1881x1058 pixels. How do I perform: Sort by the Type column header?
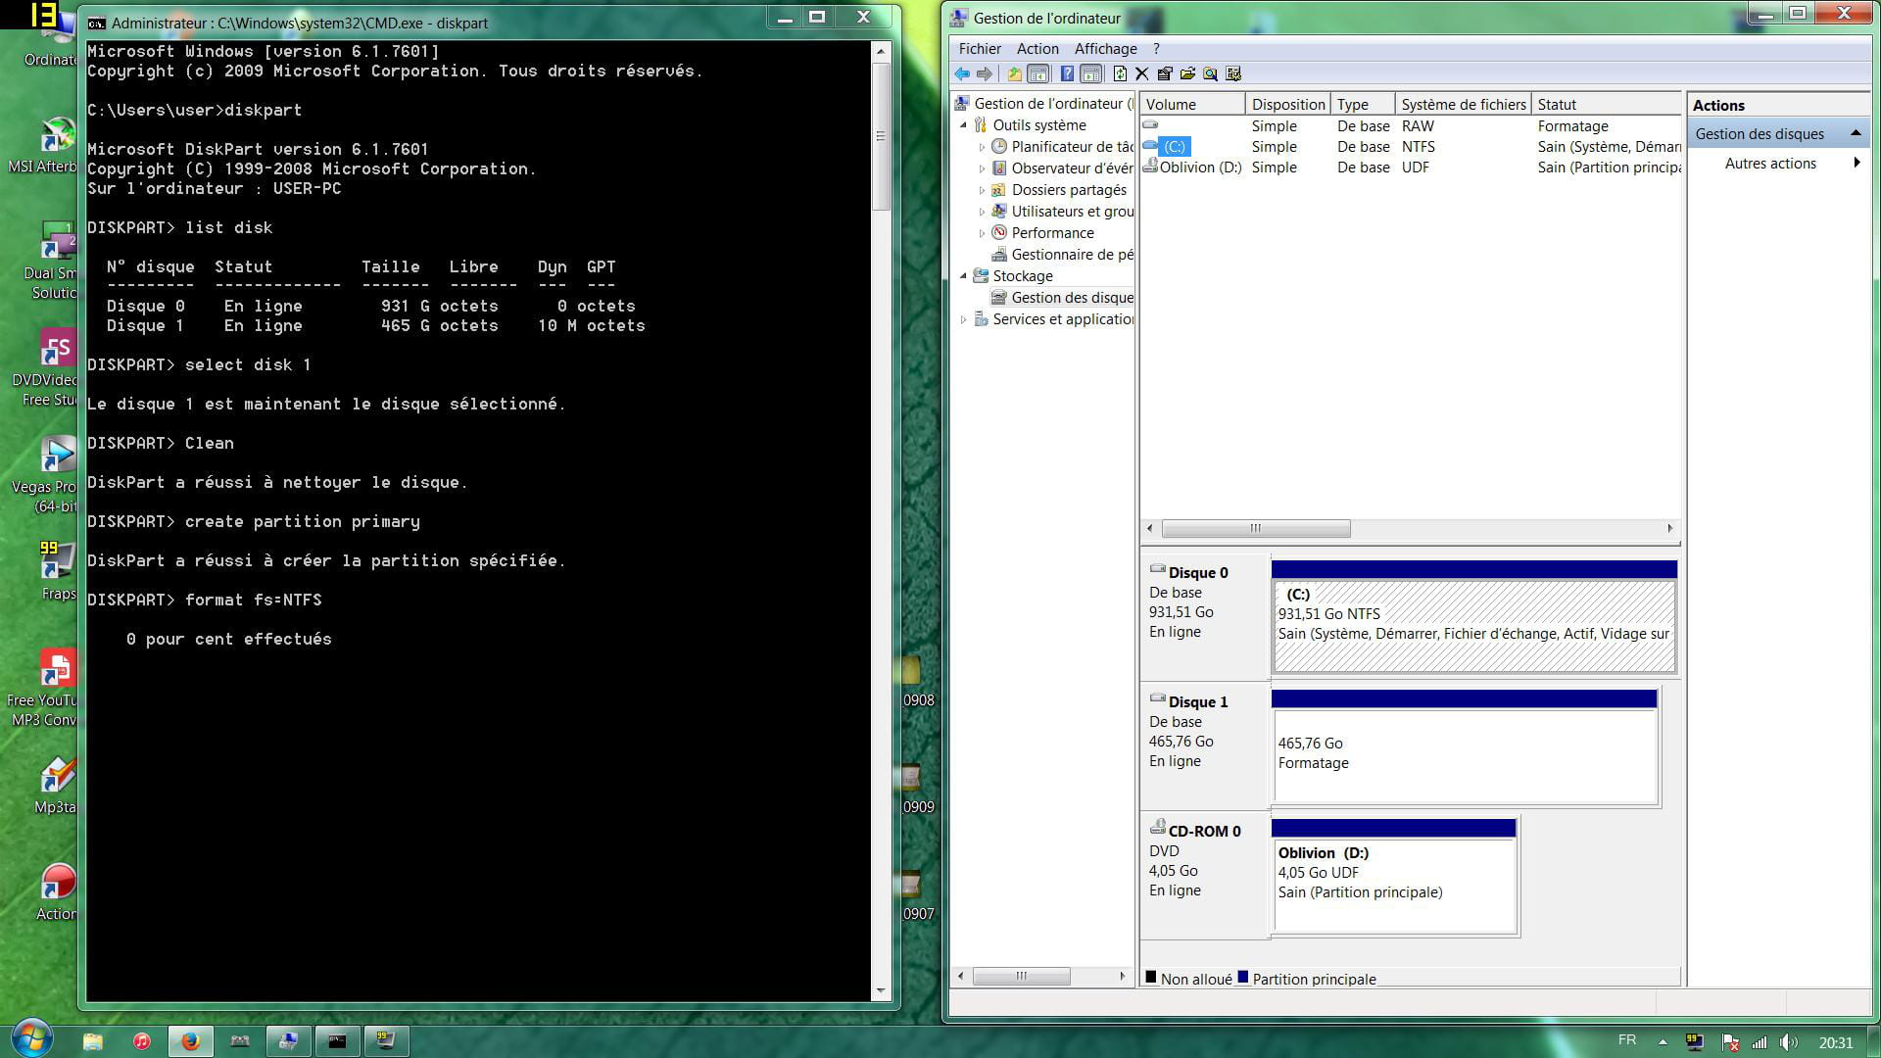coord(1363,104)
